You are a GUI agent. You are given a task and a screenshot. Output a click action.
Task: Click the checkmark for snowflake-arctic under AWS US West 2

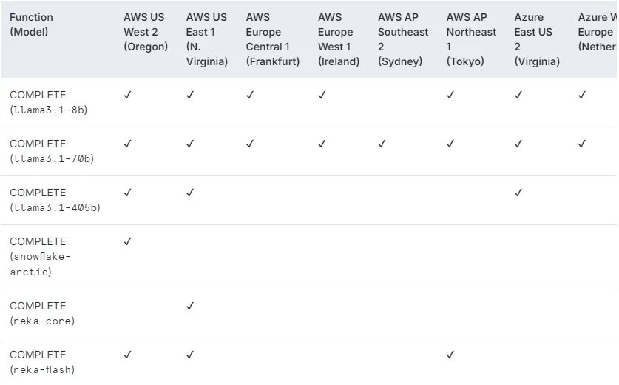tap(127, 241)
